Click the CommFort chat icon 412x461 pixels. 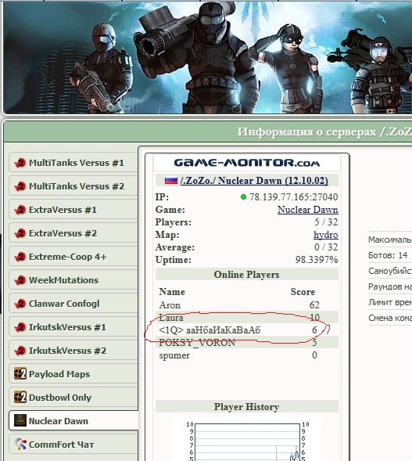(x=20, y=445)
